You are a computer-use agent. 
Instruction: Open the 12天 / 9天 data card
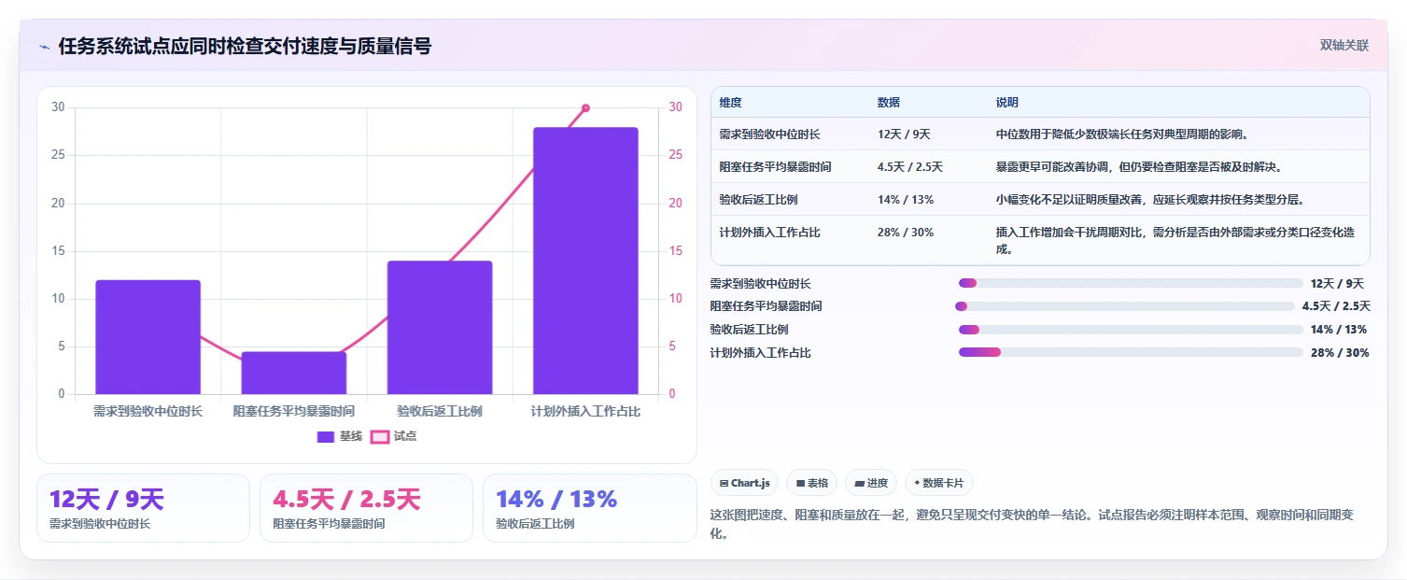[143, 508]
